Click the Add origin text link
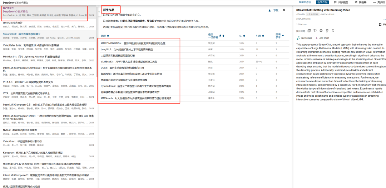 (324, 38)
